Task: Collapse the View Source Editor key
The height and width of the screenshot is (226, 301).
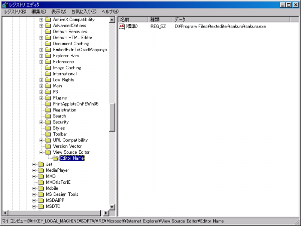Action: [41, 152]
